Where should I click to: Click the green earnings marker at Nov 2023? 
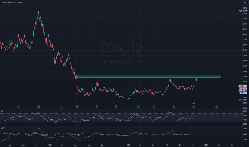click(193, 107)
